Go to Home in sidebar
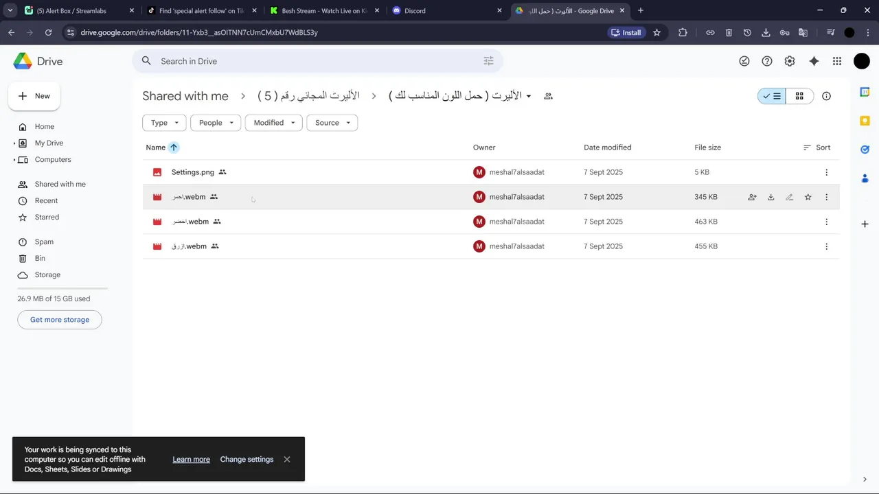 (45, 127)
